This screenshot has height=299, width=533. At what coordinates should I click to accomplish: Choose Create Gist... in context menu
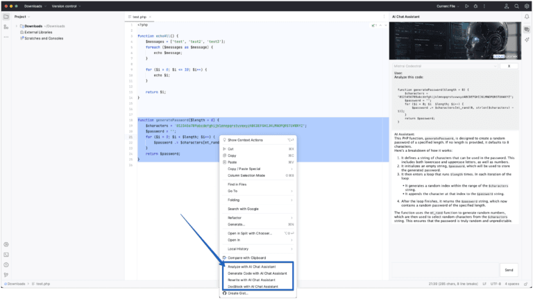tap(258, 293)
